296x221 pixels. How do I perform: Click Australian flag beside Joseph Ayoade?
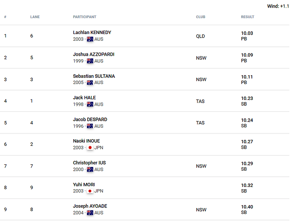90,213
